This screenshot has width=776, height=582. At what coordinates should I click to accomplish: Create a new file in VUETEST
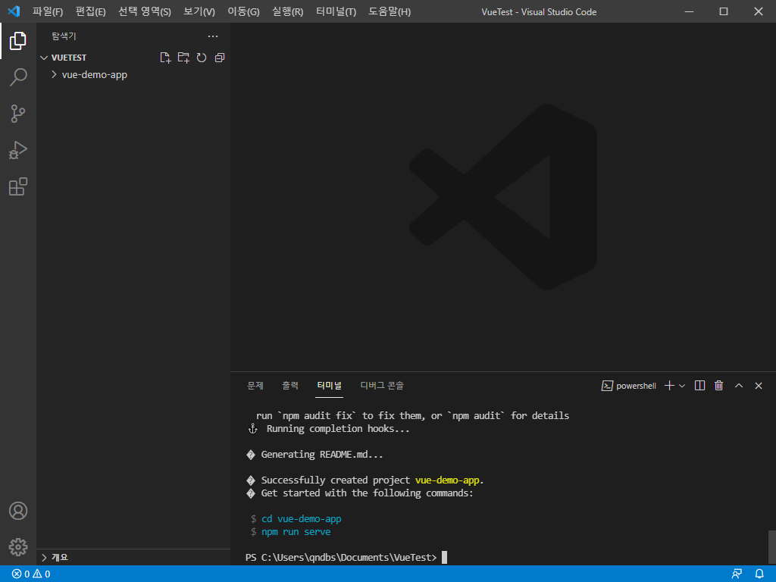click(165, 58)
